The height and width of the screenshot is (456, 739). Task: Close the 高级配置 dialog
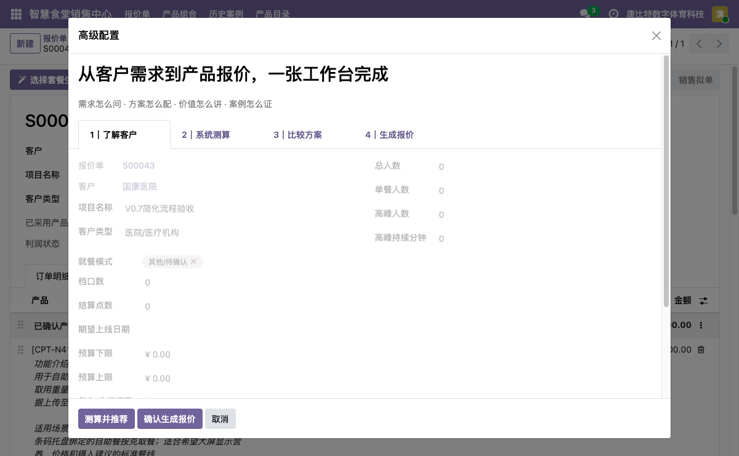pyautogui.click(x=656, y=36)
